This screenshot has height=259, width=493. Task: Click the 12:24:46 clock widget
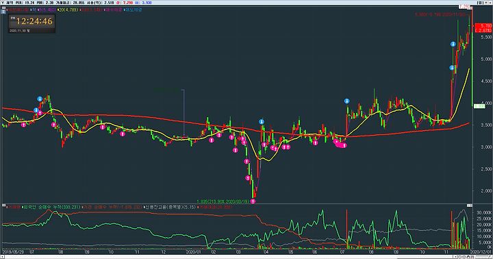pos(32,23)
